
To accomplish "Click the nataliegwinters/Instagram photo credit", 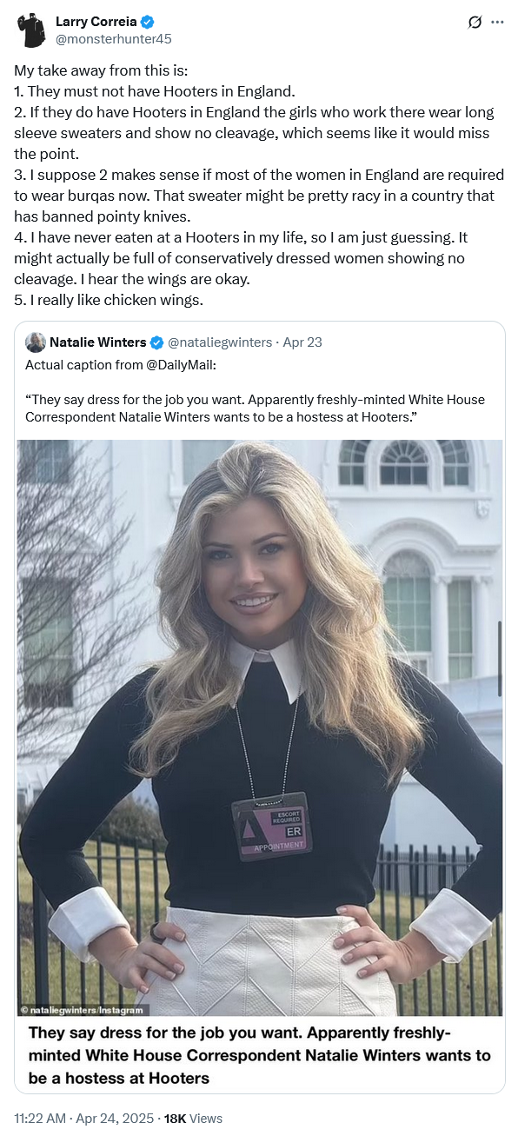I will click(83, 1010).
